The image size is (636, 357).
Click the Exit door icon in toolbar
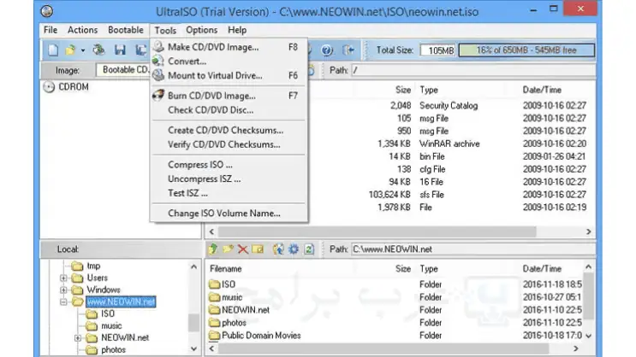[x=348, y=50]
